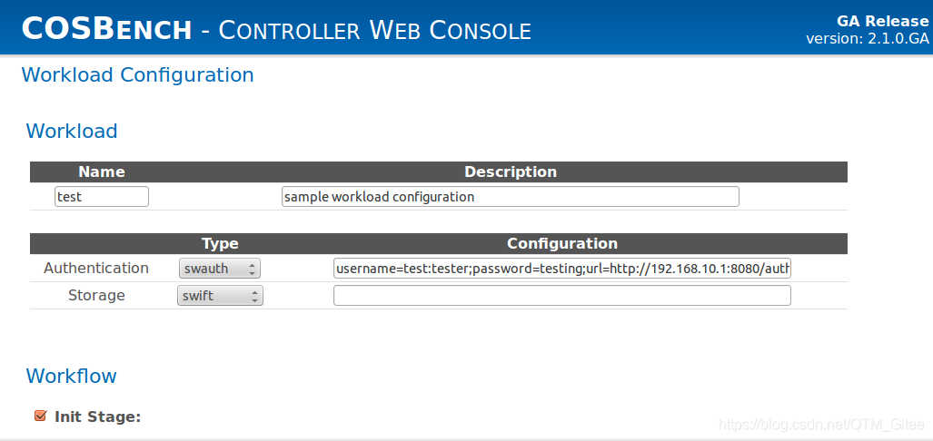Focus the sample workload description field
Screen dimensions: 933x441
click(510, 197)
